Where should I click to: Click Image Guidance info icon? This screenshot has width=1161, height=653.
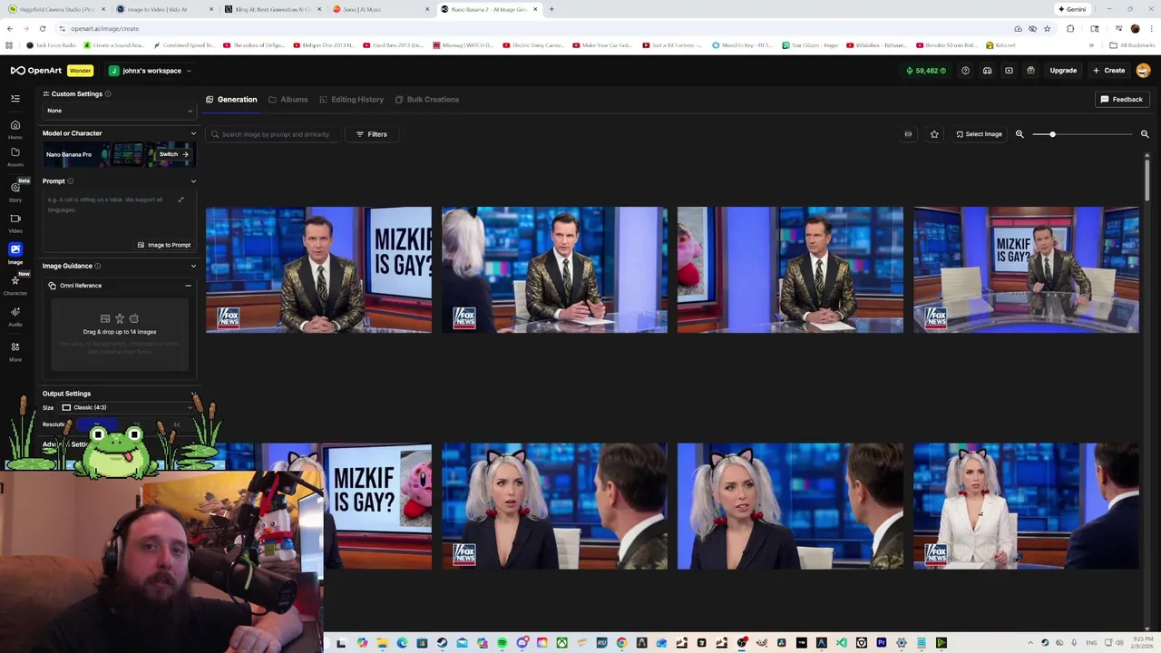click(x=98, y=266)
